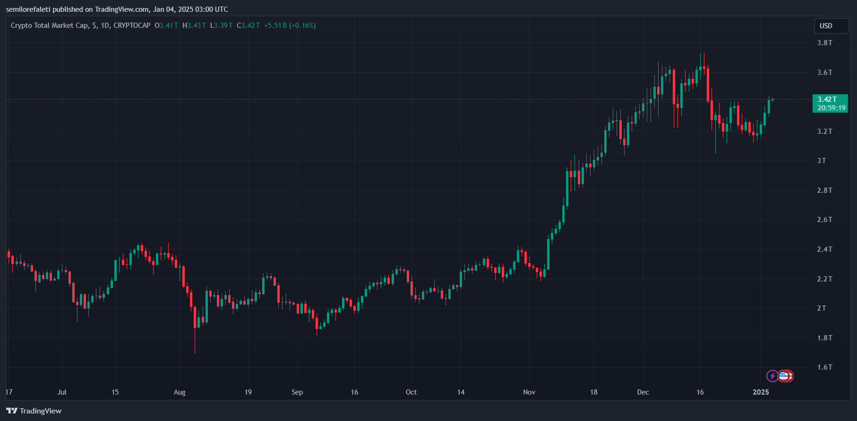Click the 2025 label on the time axis
This screenshot has height=421, width=857.
pyautogui.click(x=761, y=392)
